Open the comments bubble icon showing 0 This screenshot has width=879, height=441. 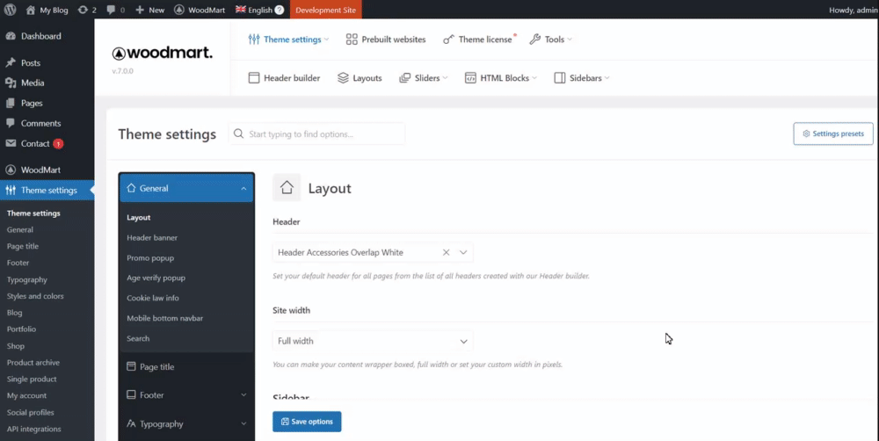(111, 10)
